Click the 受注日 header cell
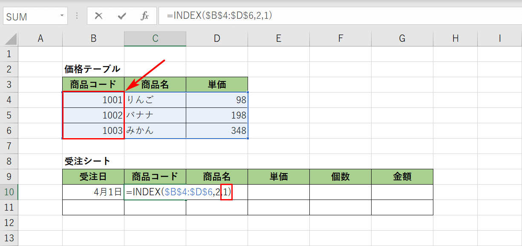The height and width of the screenshot is (246, 522). (x=93, y=177)
